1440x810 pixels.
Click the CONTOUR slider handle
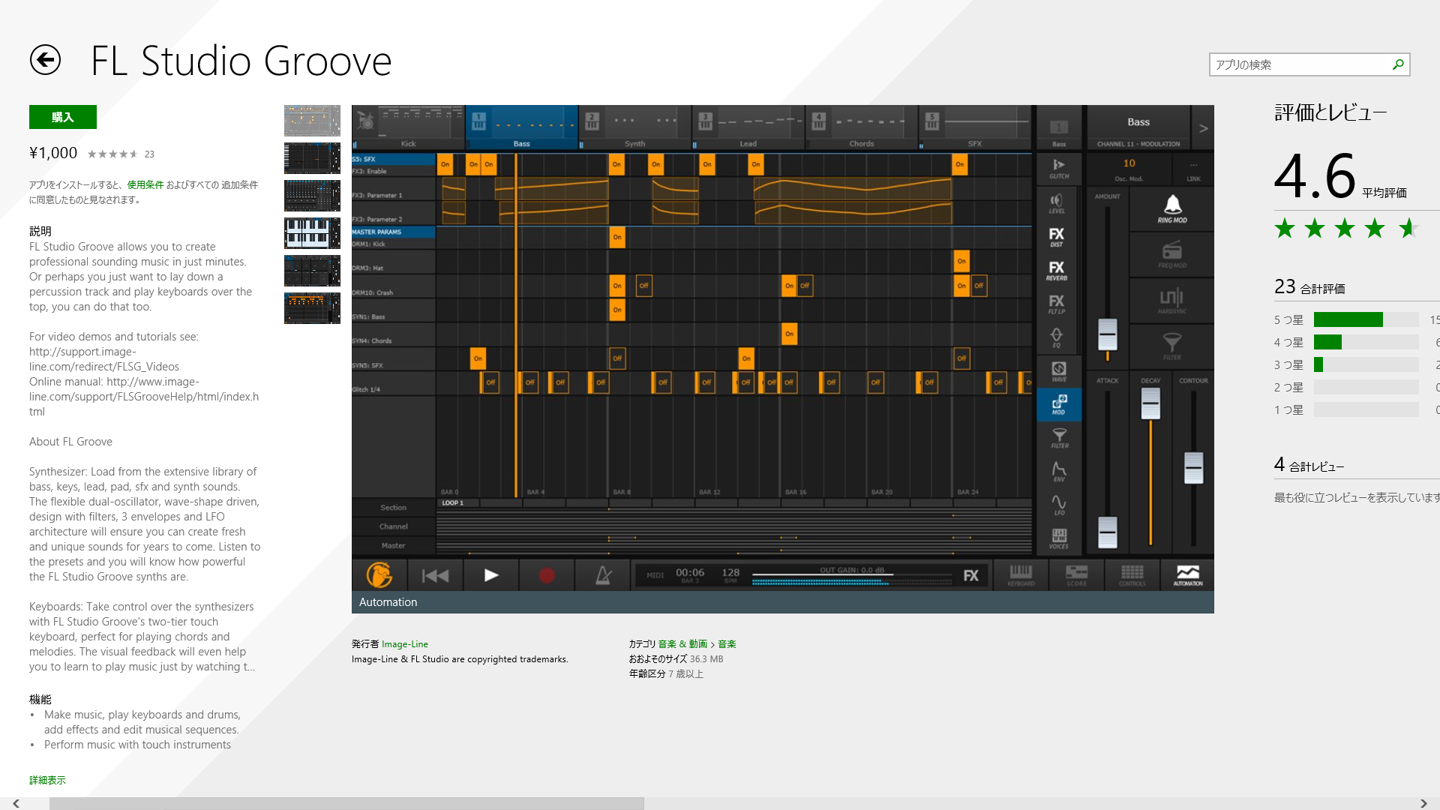[1192, 468]
